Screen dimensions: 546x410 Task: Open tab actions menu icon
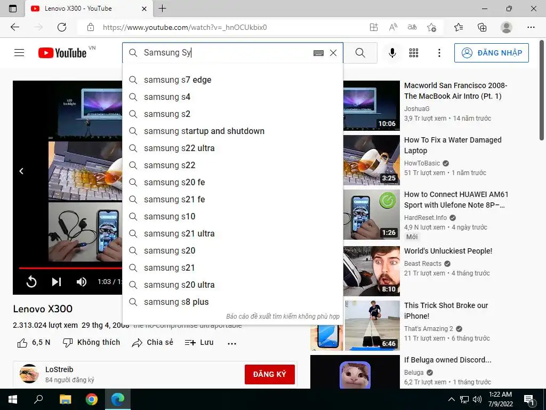[x=13, y=9]
